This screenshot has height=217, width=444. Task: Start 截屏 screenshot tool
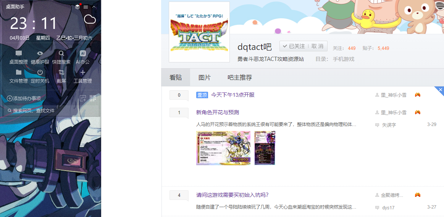(61, 77)
